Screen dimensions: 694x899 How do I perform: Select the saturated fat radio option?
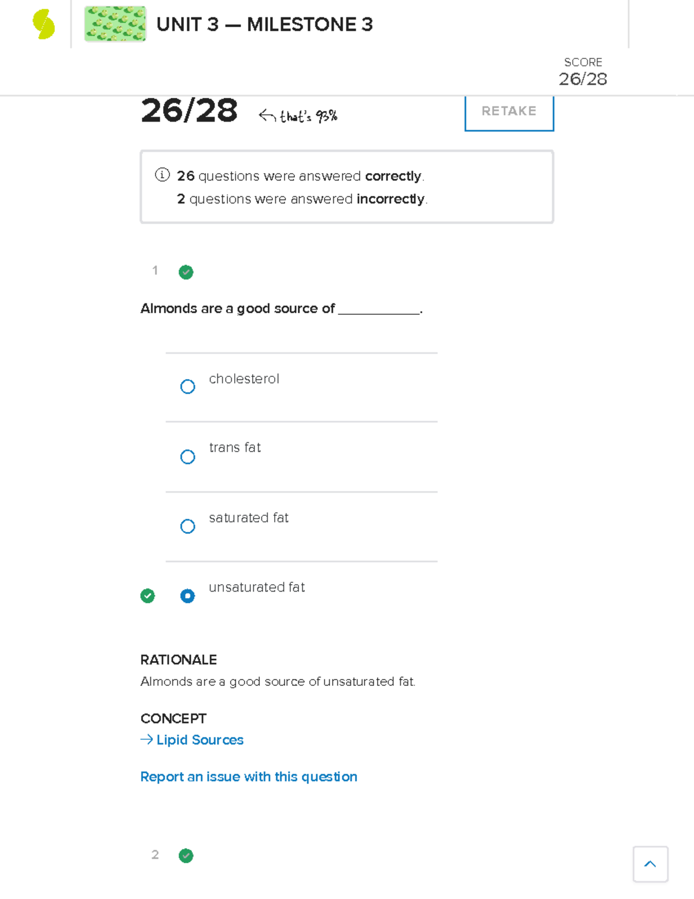point(187,526)
